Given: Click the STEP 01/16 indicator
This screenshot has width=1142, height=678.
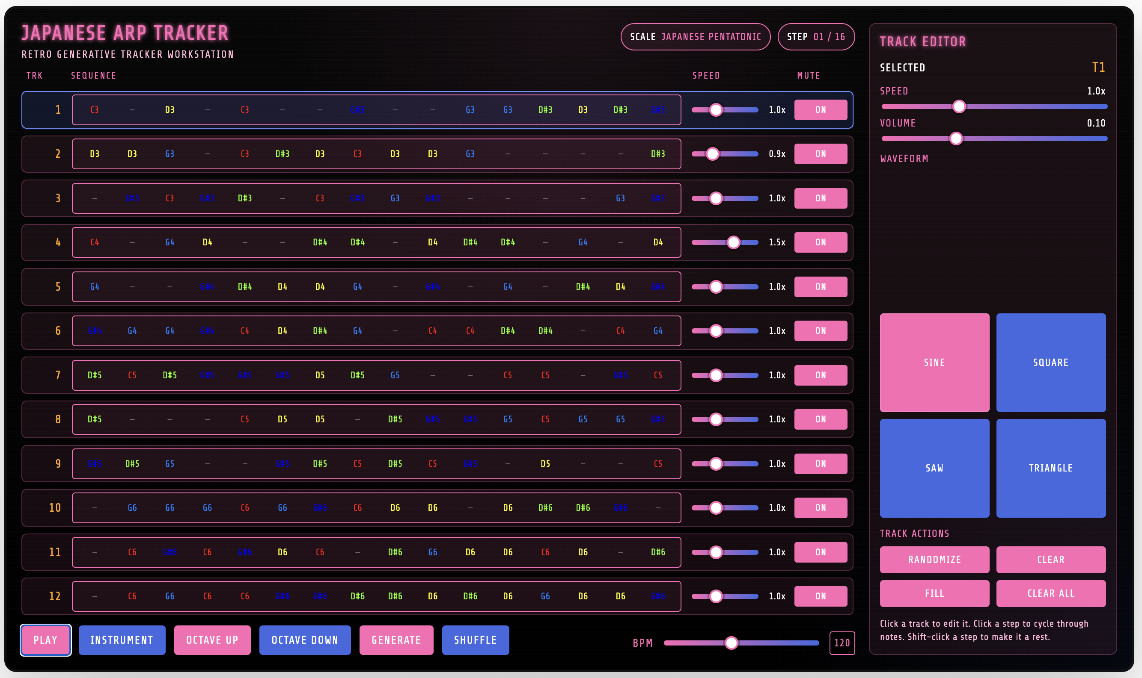Looking at the screenshot, I should (816, 36).
